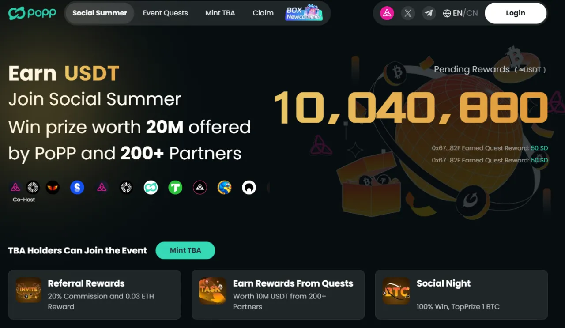Toggle the EN/CN language switch
Viewport: 565px width, 328px height.
tap(460, 13)
